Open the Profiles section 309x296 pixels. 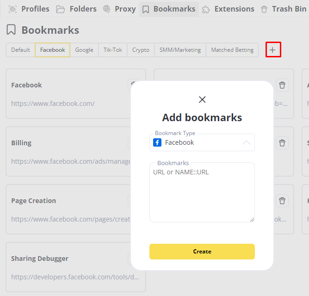[29, 9]
